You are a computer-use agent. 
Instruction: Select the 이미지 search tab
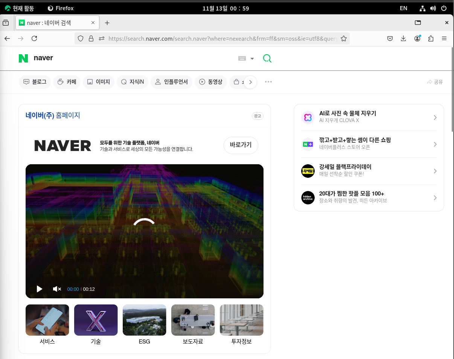[x=99, y=82]
